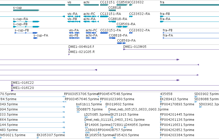Viewport: 219px width, 139px height.
Task: Click the CG33632-PA protein label
Action: 139,30
